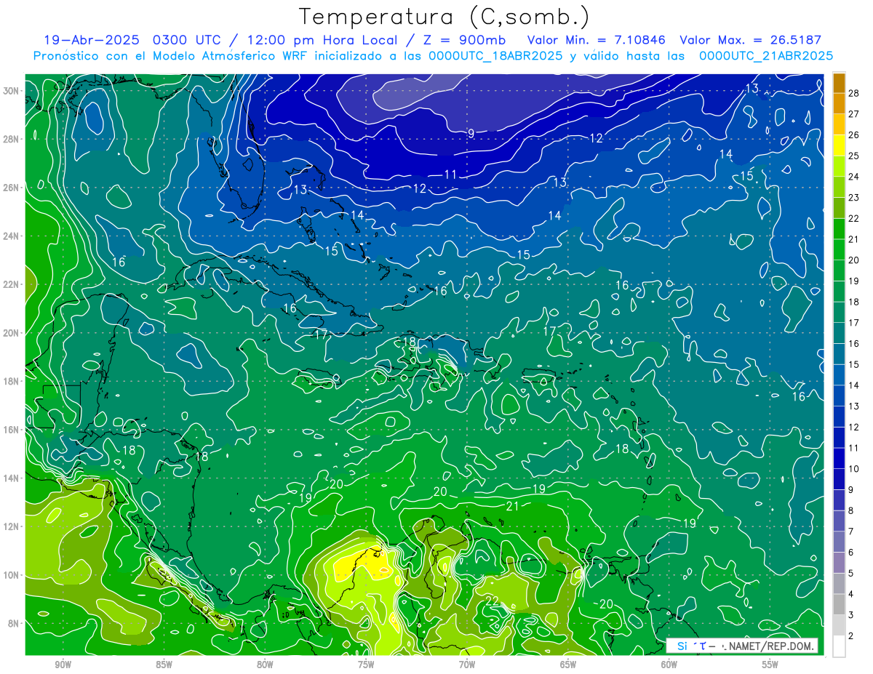Click the '11' contour label on the map

coord(450,174)
